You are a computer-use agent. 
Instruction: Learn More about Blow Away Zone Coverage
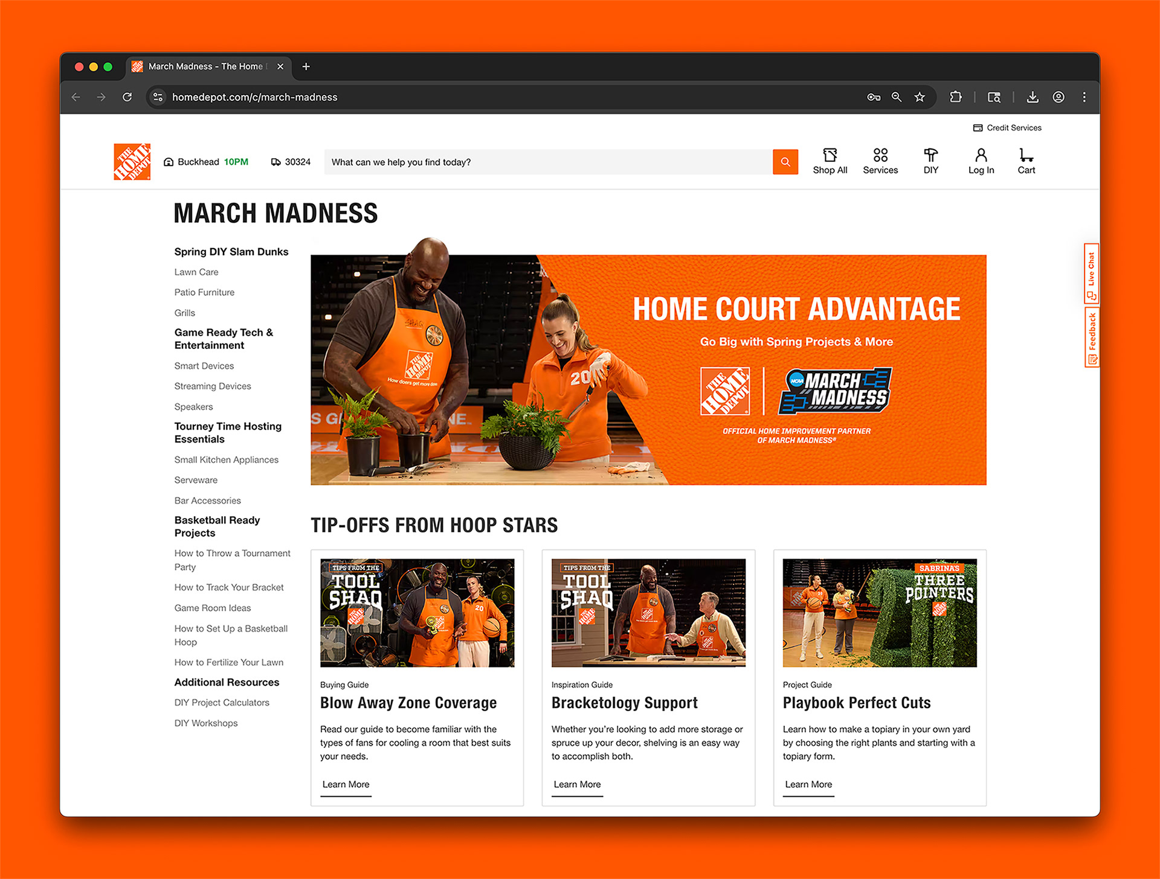point(346,785)
